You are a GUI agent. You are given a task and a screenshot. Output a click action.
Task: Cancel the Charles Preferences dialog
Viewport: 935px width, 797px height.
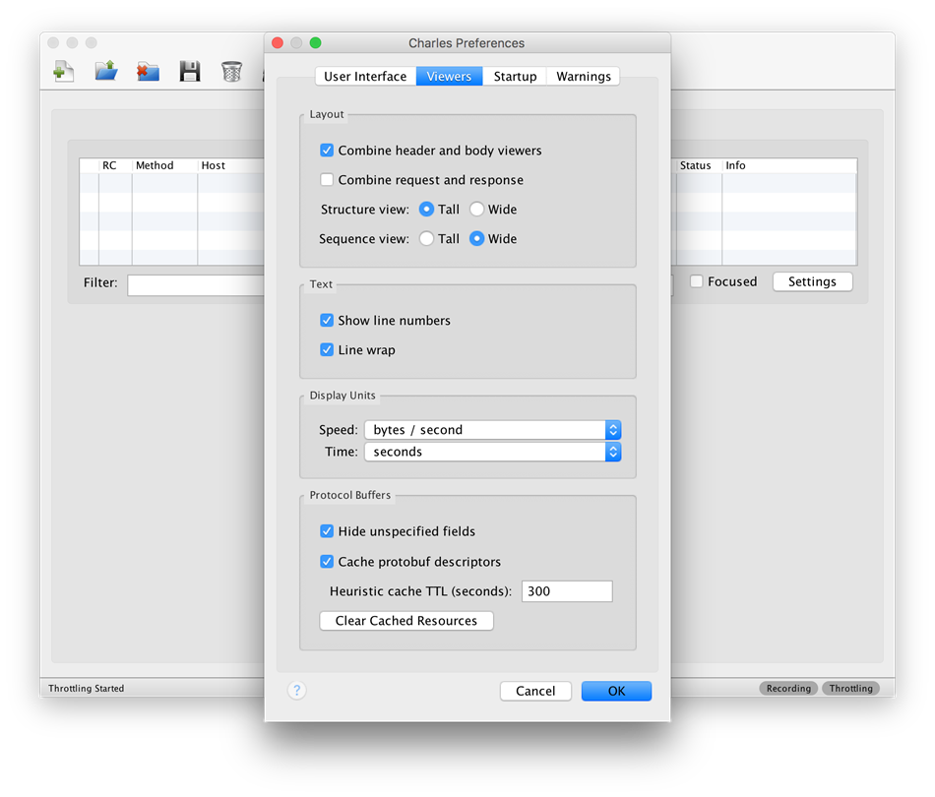click(535, 691)
